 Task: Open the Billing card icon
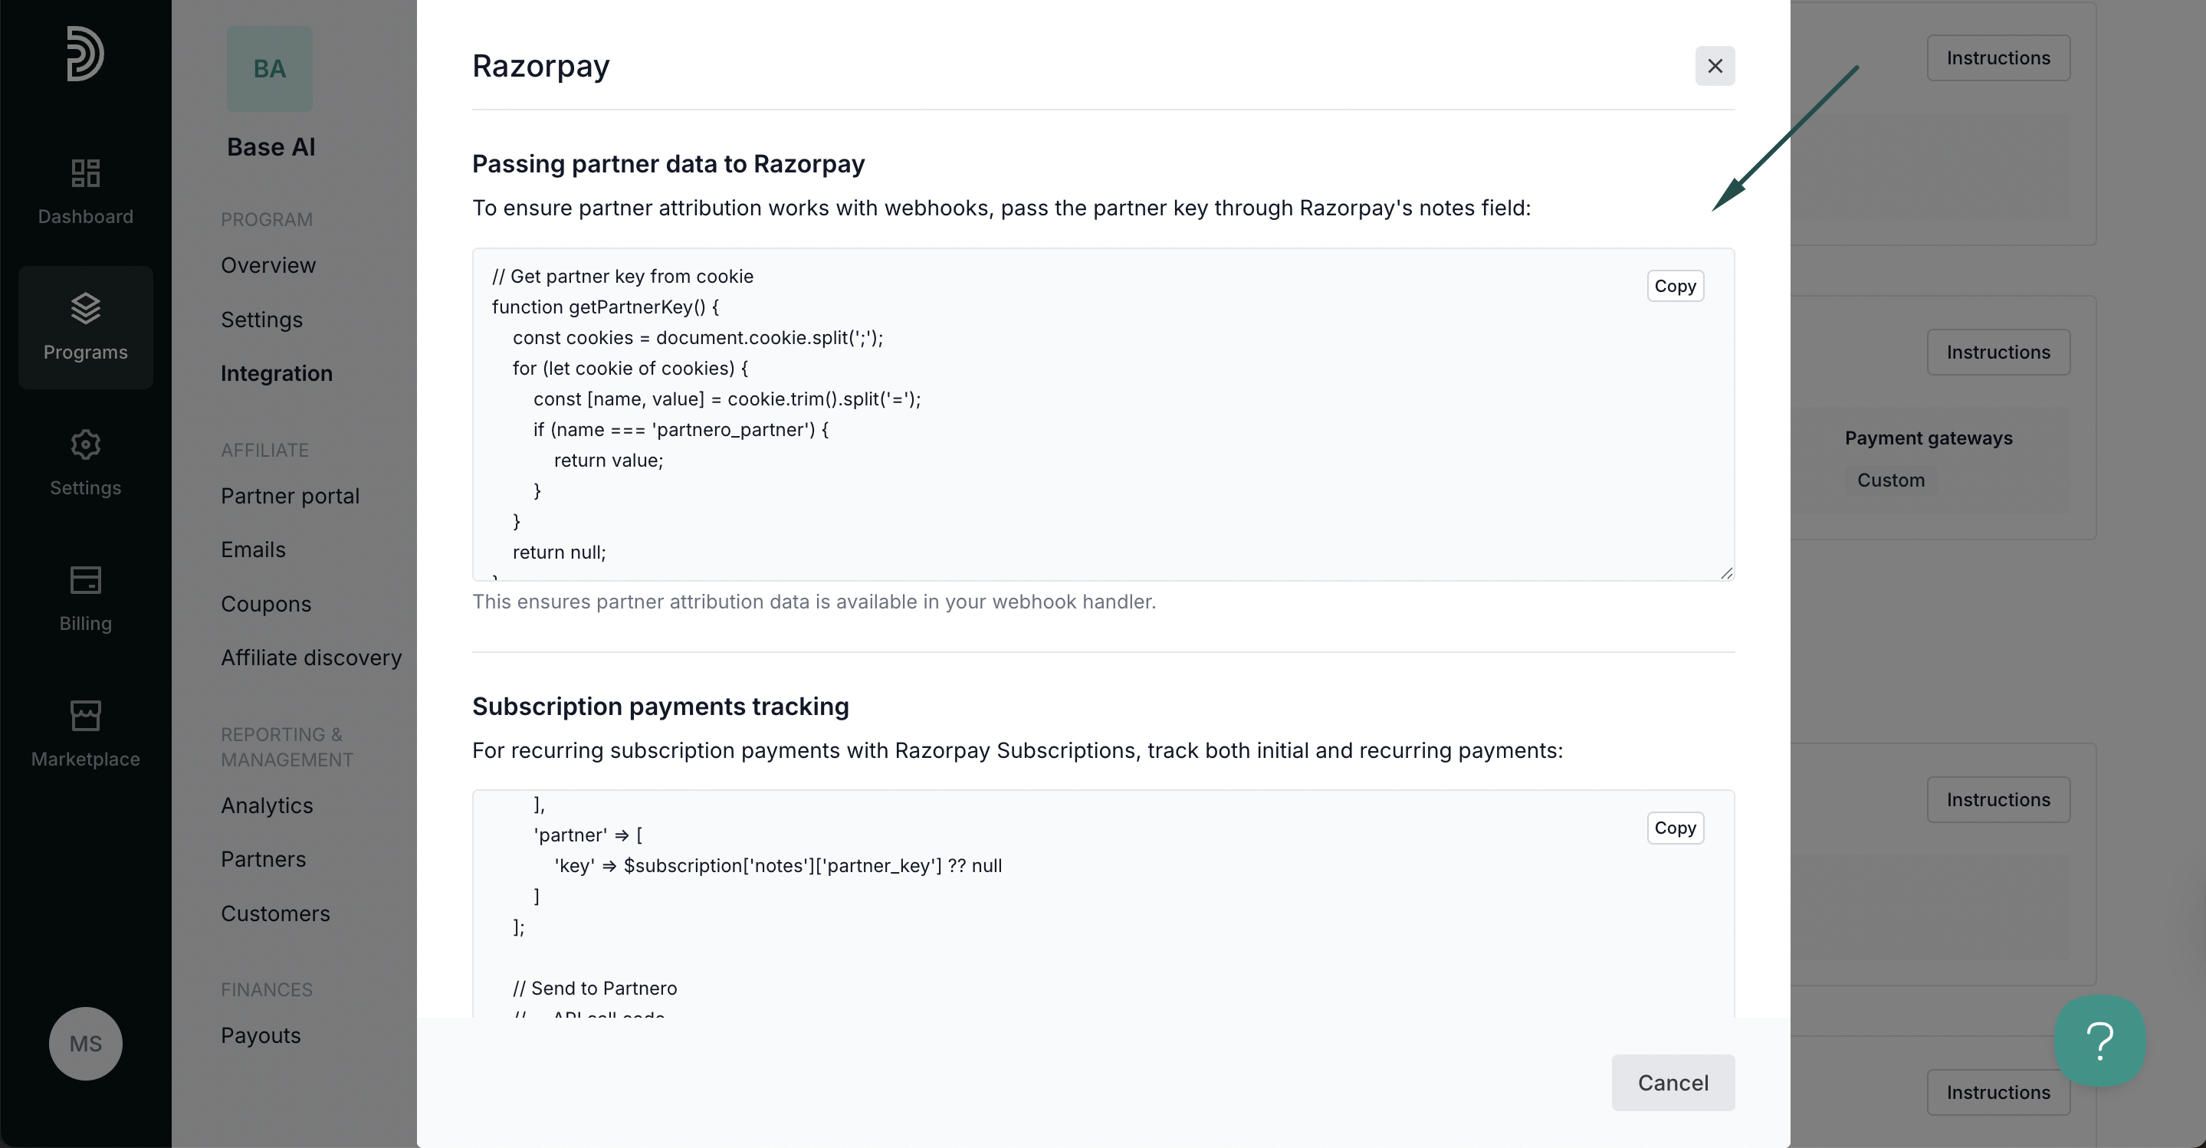click(x=86, y=579)
